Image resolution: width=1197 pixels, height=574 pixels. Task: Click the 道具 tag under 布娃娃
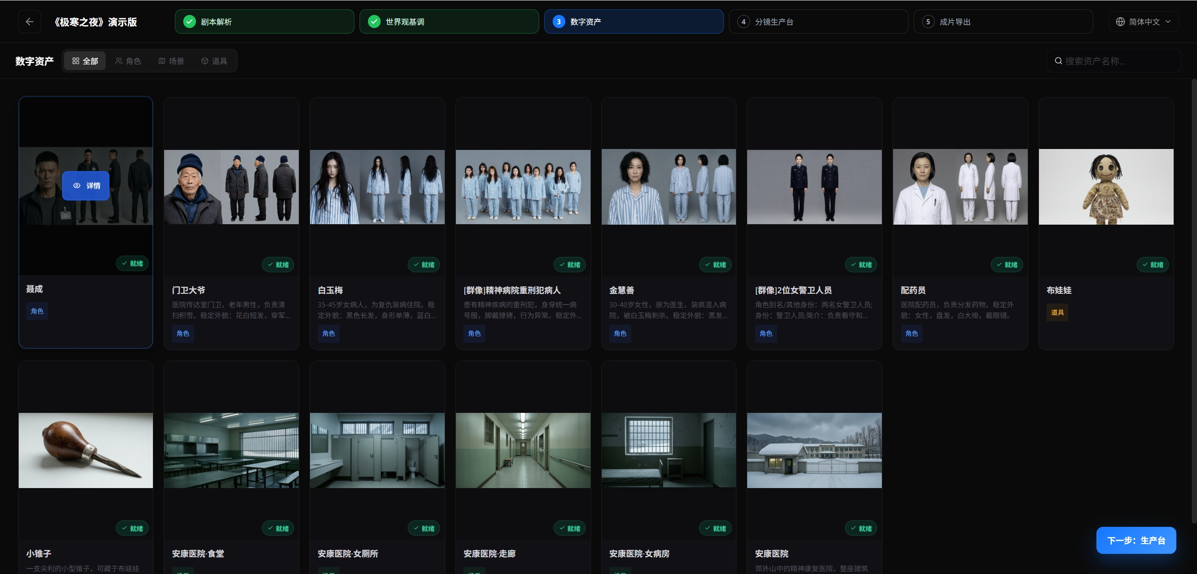(1057, 312)
